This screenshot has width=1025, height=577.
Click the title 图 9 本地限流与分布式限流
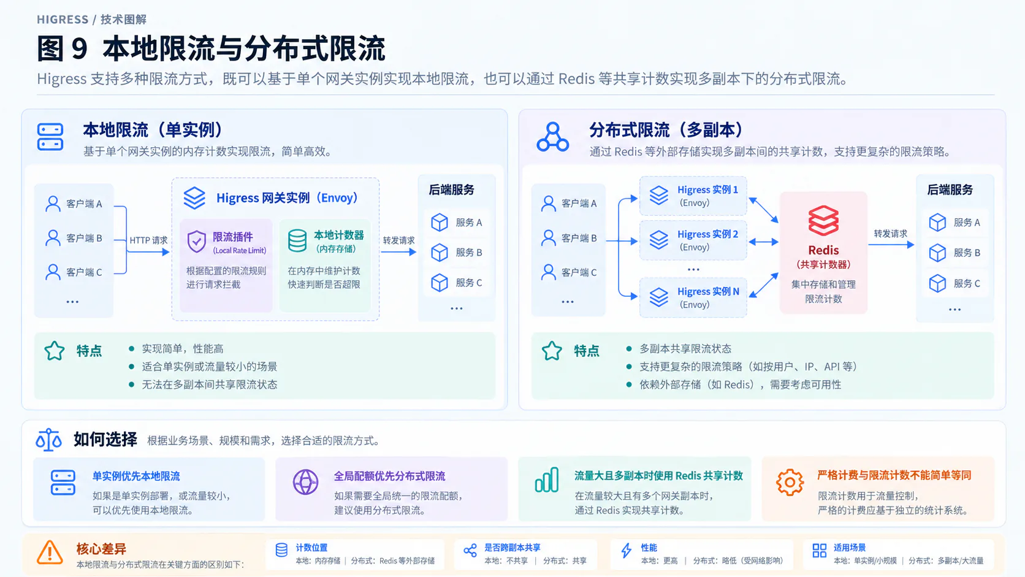(211, 49)
